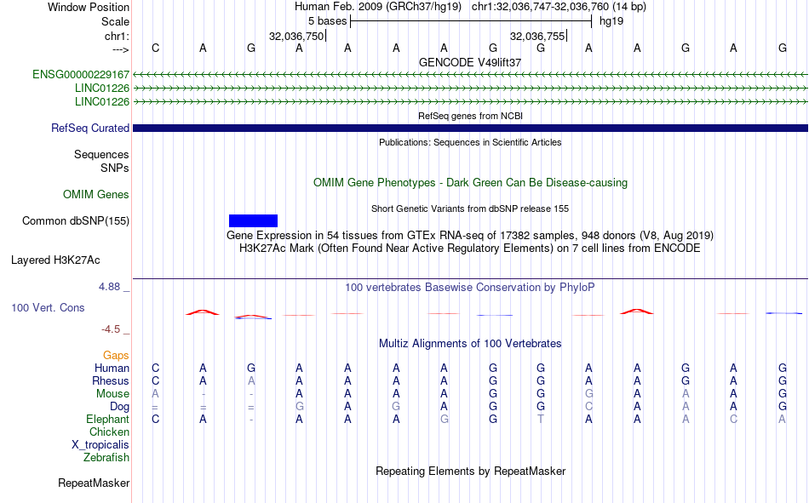Open Repeating Elements by RepeatMasker title
This screenshot has width=809, height=503.
470,472
